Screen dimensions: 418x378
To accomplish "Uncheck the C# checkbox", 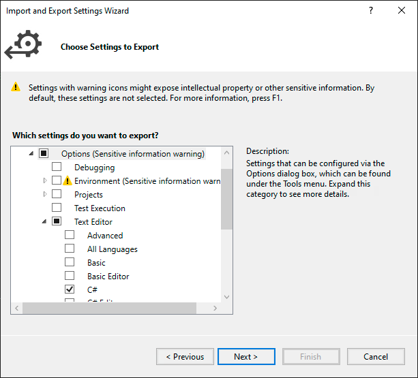I will (70, 289).
